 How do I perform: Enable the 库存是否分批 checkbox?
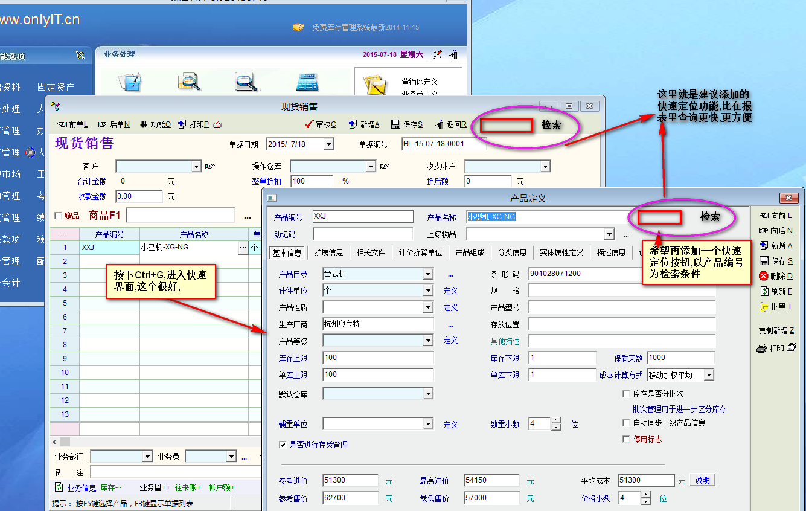pos(626,394)
